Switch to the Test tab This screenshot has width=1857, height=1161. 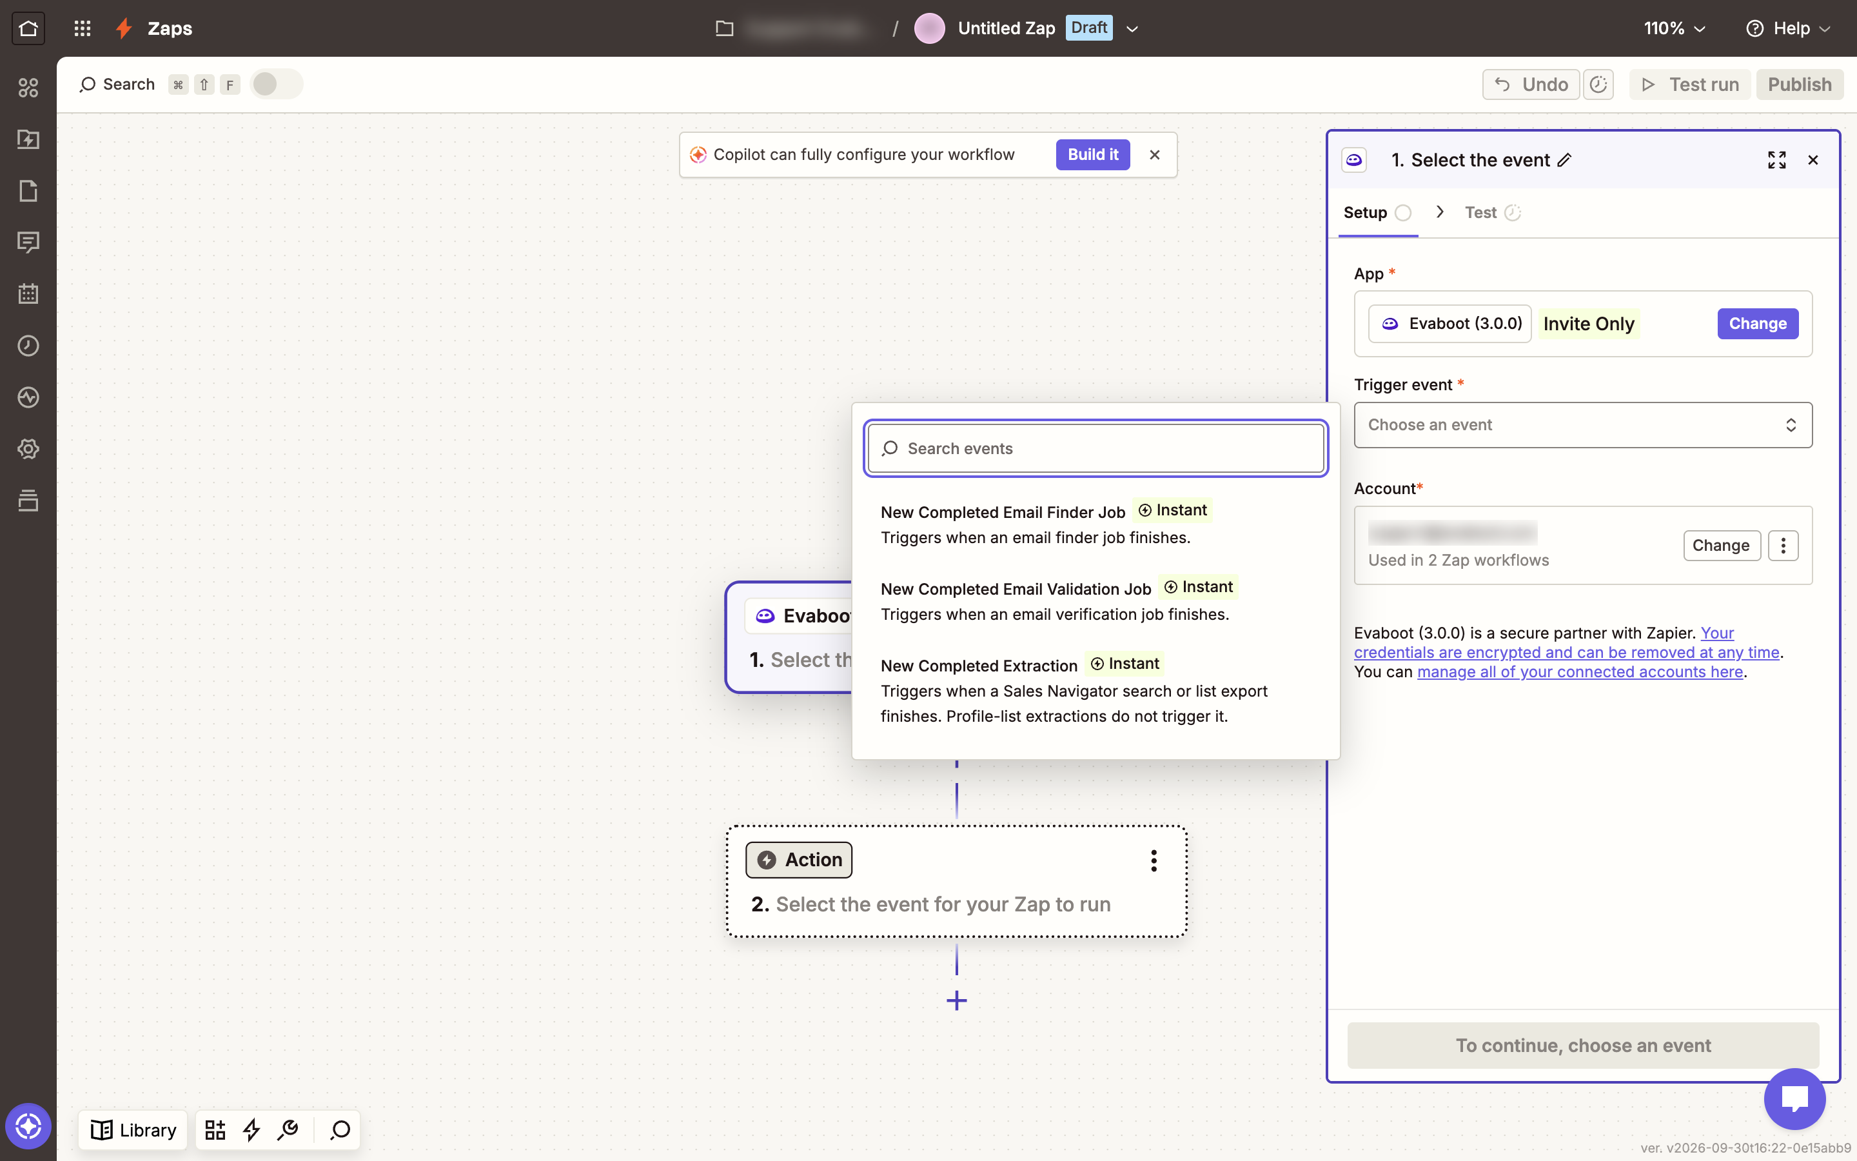[x=1493, y=213]
